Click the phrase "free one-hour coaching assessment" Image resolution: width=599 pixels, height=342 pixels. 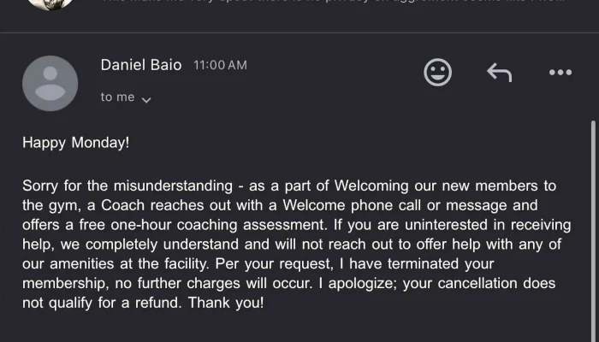pyautogui.click(x=203, y=225)
